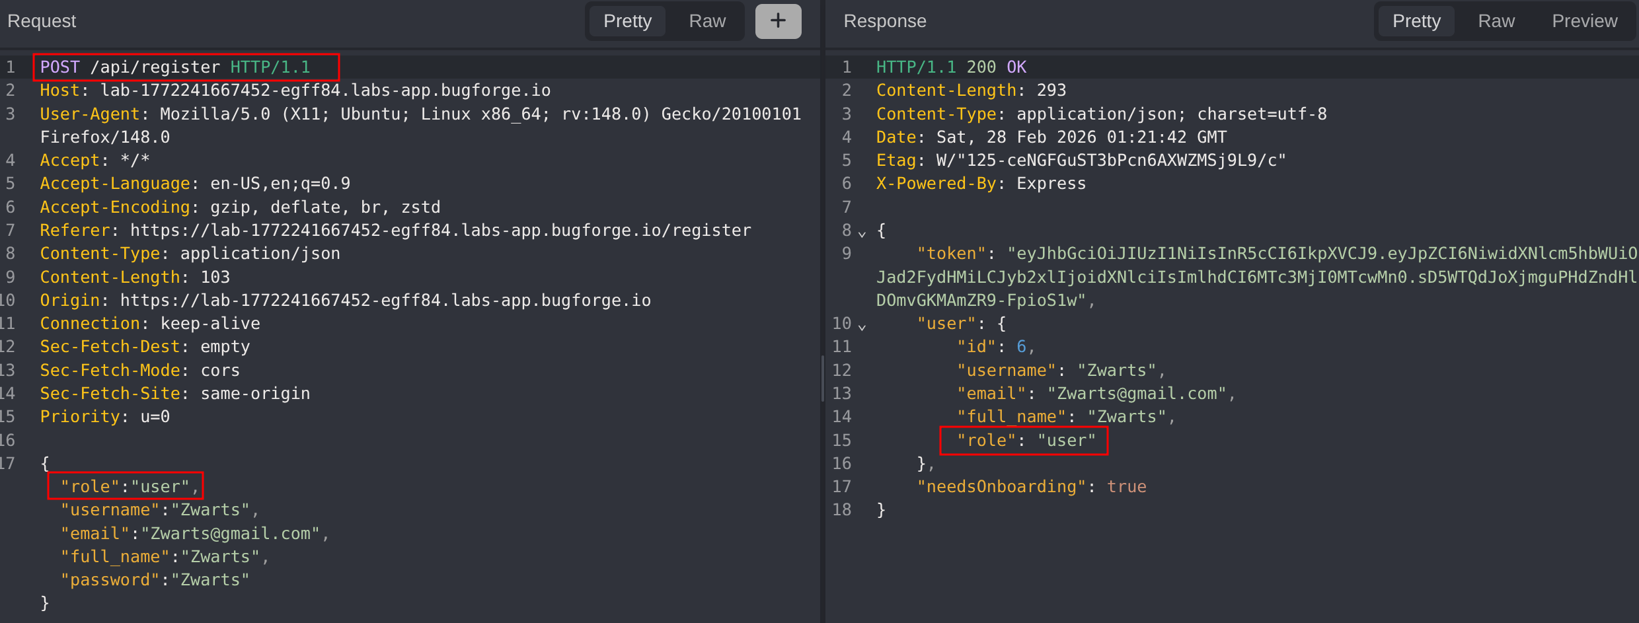Click the Origin header URL in the request
The image size is (1639, 623).
(385, 301)
